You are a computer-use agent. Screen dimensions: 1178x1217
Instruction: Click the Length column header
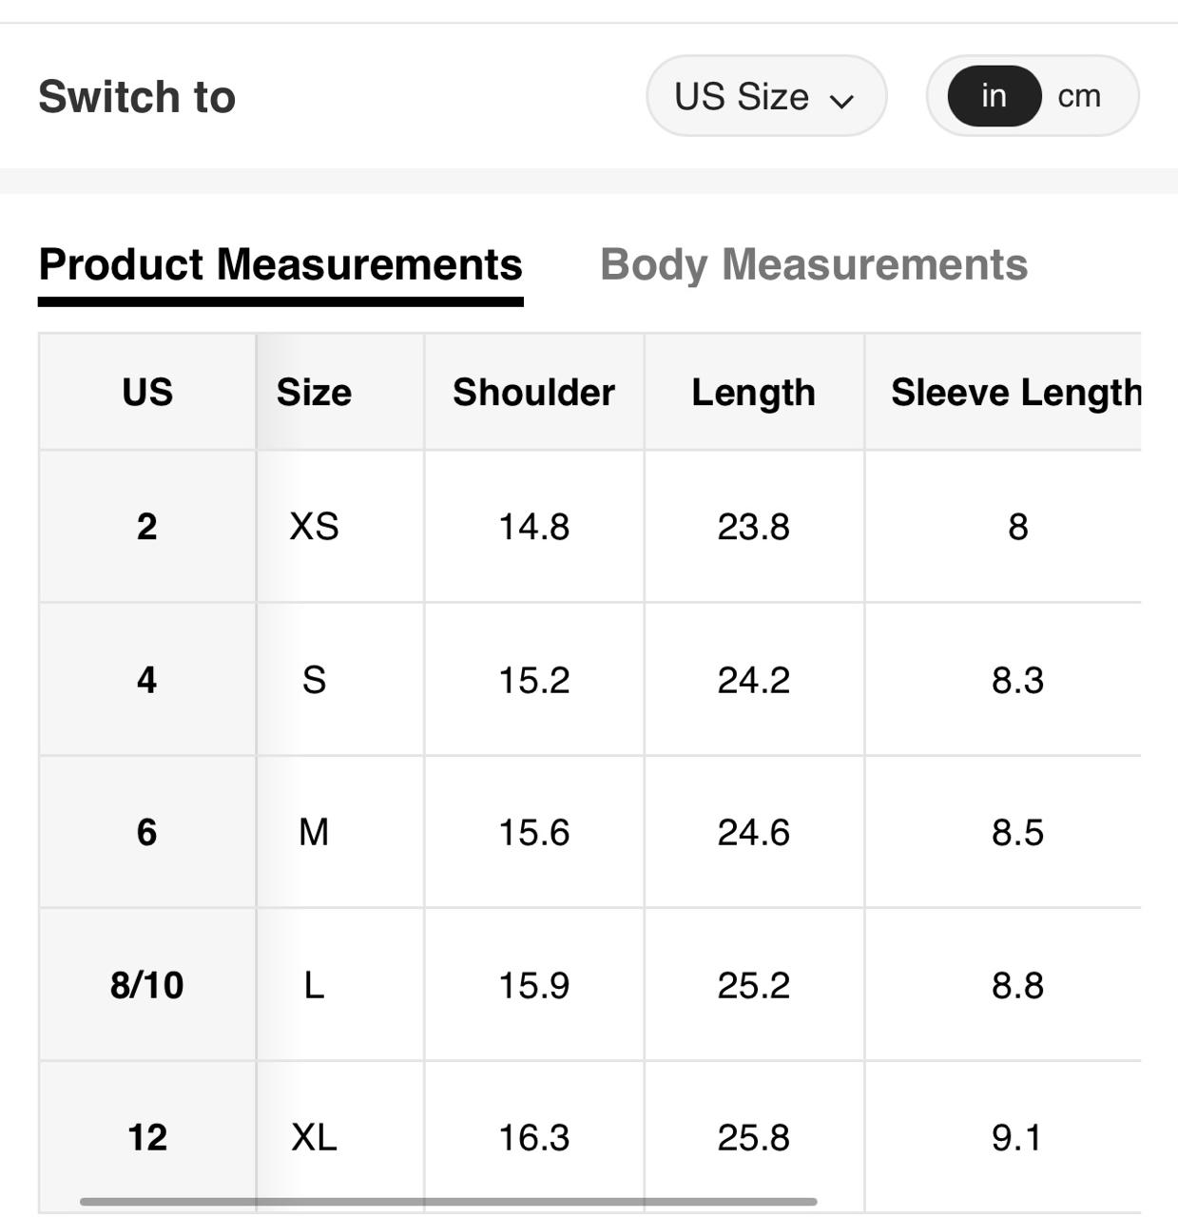pyautogui.click(x=753, y=393)
